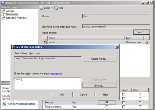The height and width of the screenshot is (110, 155).
Task: Confirm the dialog with OK
Action: pos(62,95)
